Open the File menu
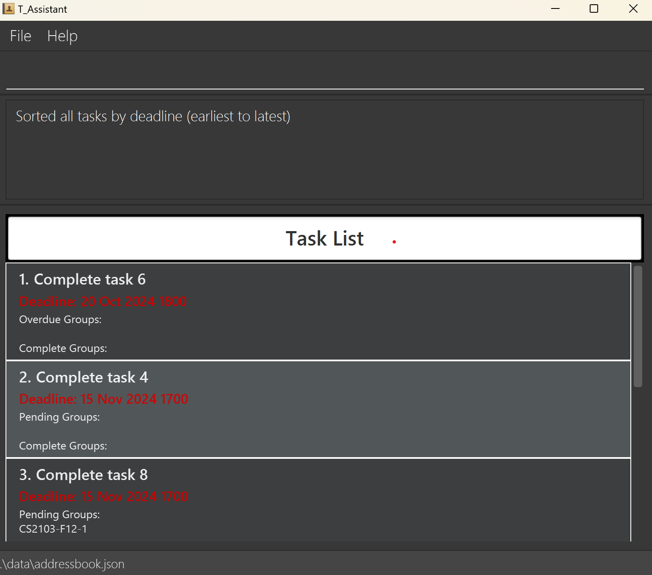Image resolution: width=652 pixels, height=575 pixels. pyautogui.click(x=20, y=36)
